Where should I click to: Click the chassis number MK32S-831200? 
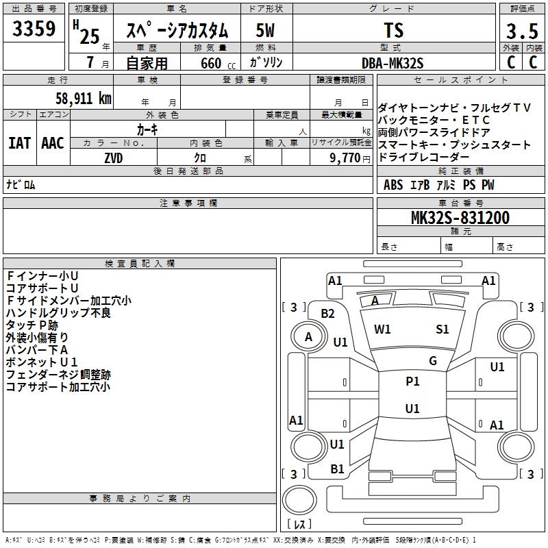coord(460,218)
